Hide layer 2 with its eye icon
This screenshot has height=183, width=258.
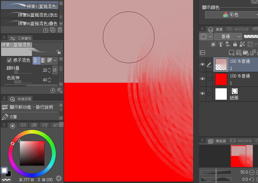coord(202,64)
